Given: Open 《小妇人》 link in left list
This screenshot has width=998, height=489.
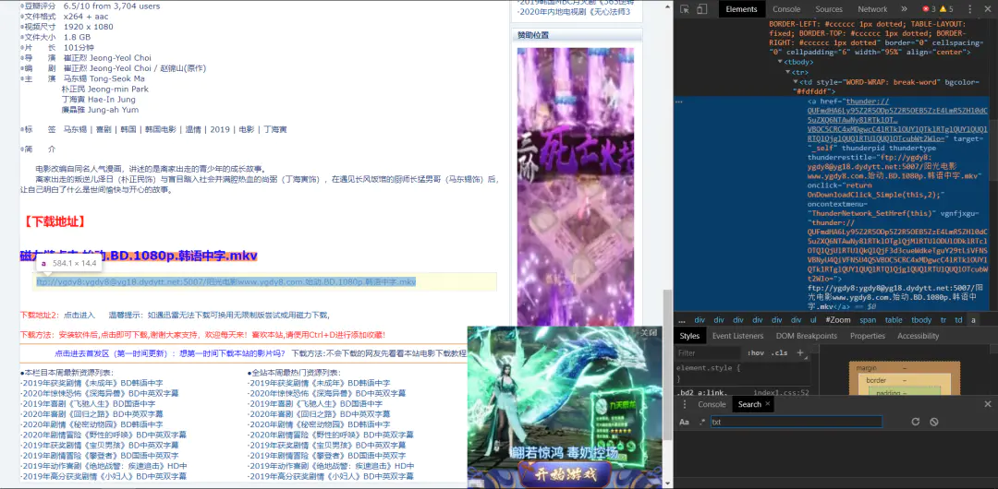Looking at the screenshot, I should (x=103, y=476).
